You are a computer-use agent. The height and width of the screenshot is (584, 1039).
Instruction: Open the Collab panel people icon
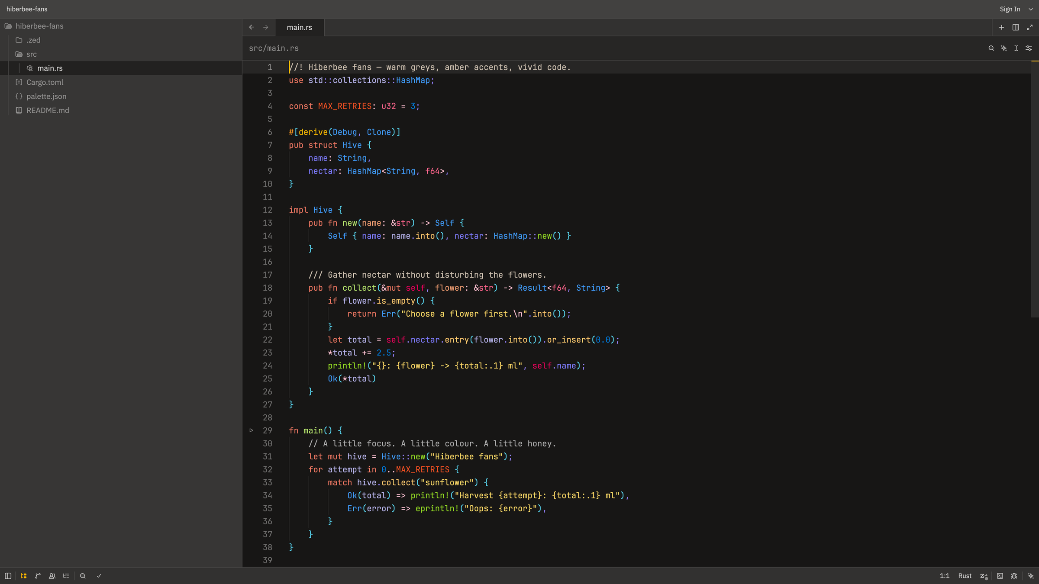pyautogui.click(x=52, y=576)
